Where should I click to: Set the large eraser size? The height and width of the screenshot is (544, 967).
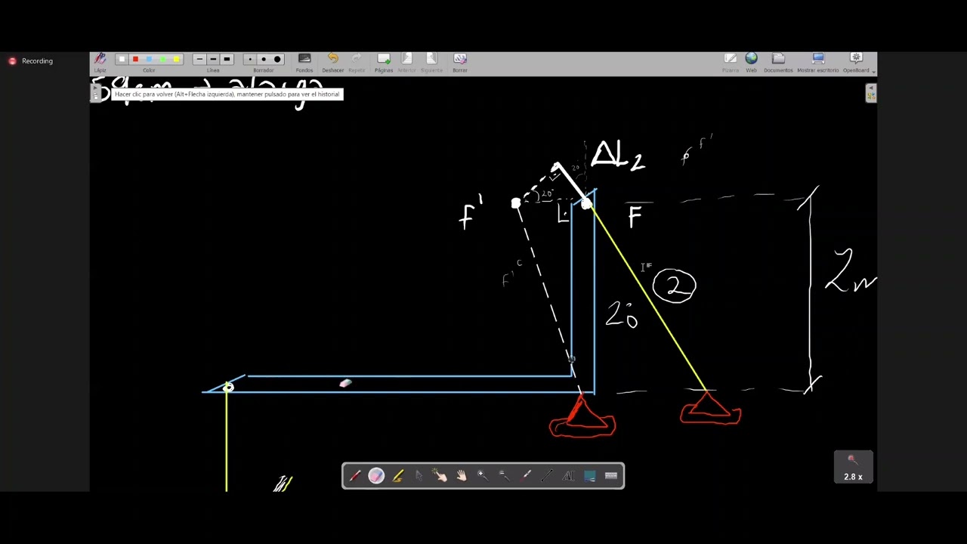click(277, 59)
